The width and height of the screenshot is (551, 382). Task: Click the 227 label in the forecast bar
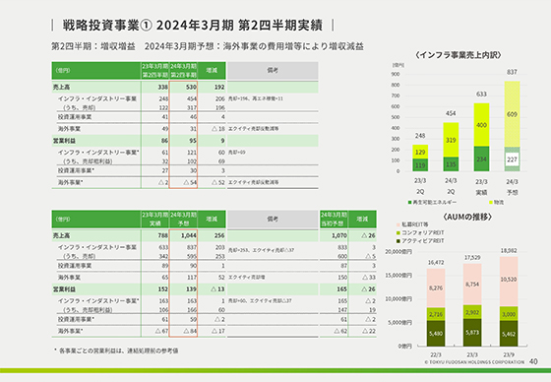click(x=512, y=159)
